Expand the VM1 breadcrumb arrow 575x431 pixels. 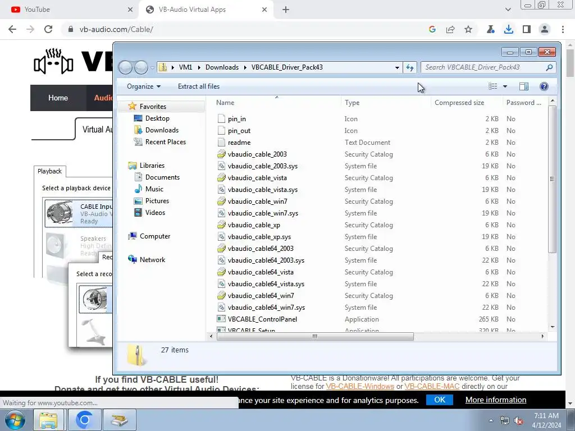pyautogui.click(x=199, y=67)
